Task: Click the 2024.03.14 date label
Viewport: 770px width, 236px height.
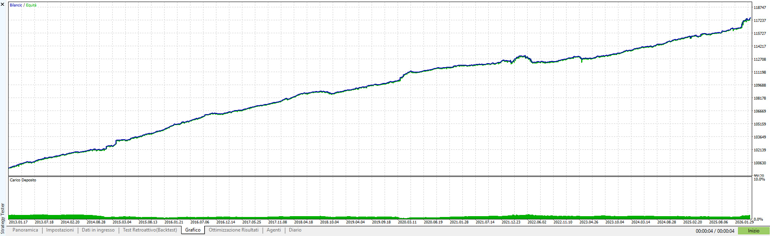Action: [x=641, y=222]
